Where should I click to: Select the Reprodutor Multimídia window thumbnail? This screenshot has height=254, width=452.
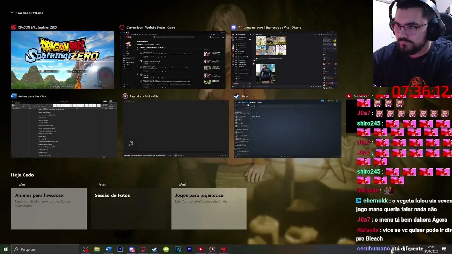(176, 128)
